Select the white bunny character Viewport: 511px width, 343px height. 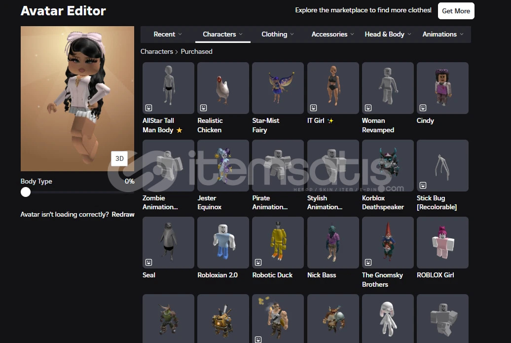388,318
